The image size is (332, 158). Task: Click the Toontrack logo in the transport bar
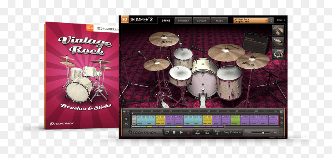(x=142, y=133)
